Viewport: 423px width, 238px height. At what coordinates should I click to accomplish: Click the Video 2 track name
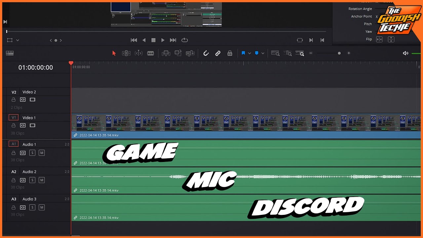29,92
